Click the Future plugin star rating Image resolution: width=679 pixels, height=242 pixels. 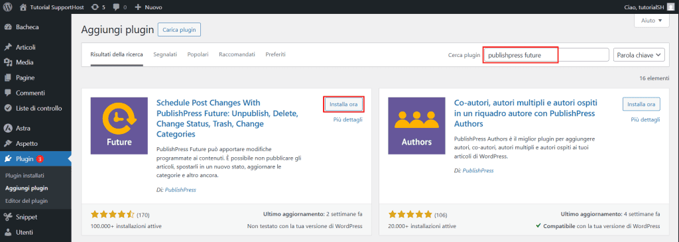[x=113, y=214]
